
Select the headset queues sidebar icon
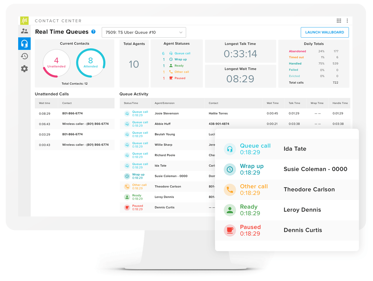point(24,44)
